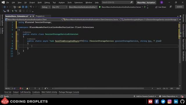
Task: Go to next issue down arrow
Action: pyautogui.click(x=39, y=88)
